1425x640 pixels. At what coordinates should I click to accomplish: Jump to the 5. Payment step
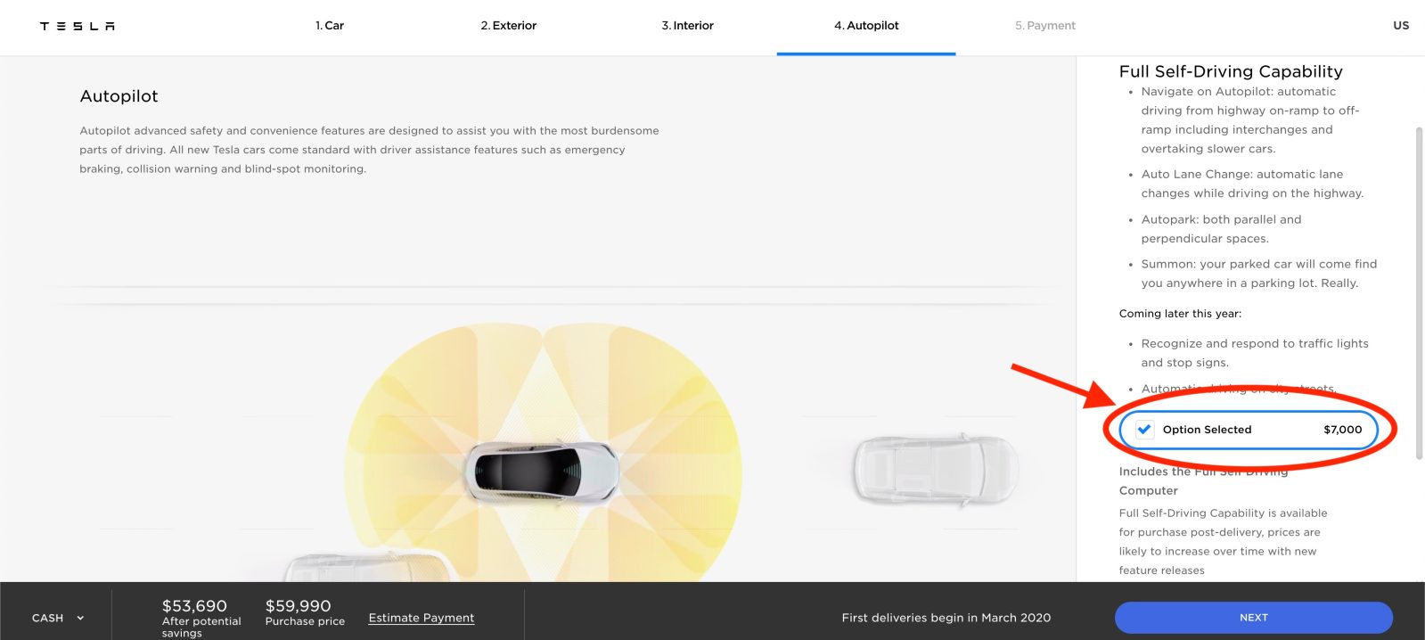pos(1045,26)
